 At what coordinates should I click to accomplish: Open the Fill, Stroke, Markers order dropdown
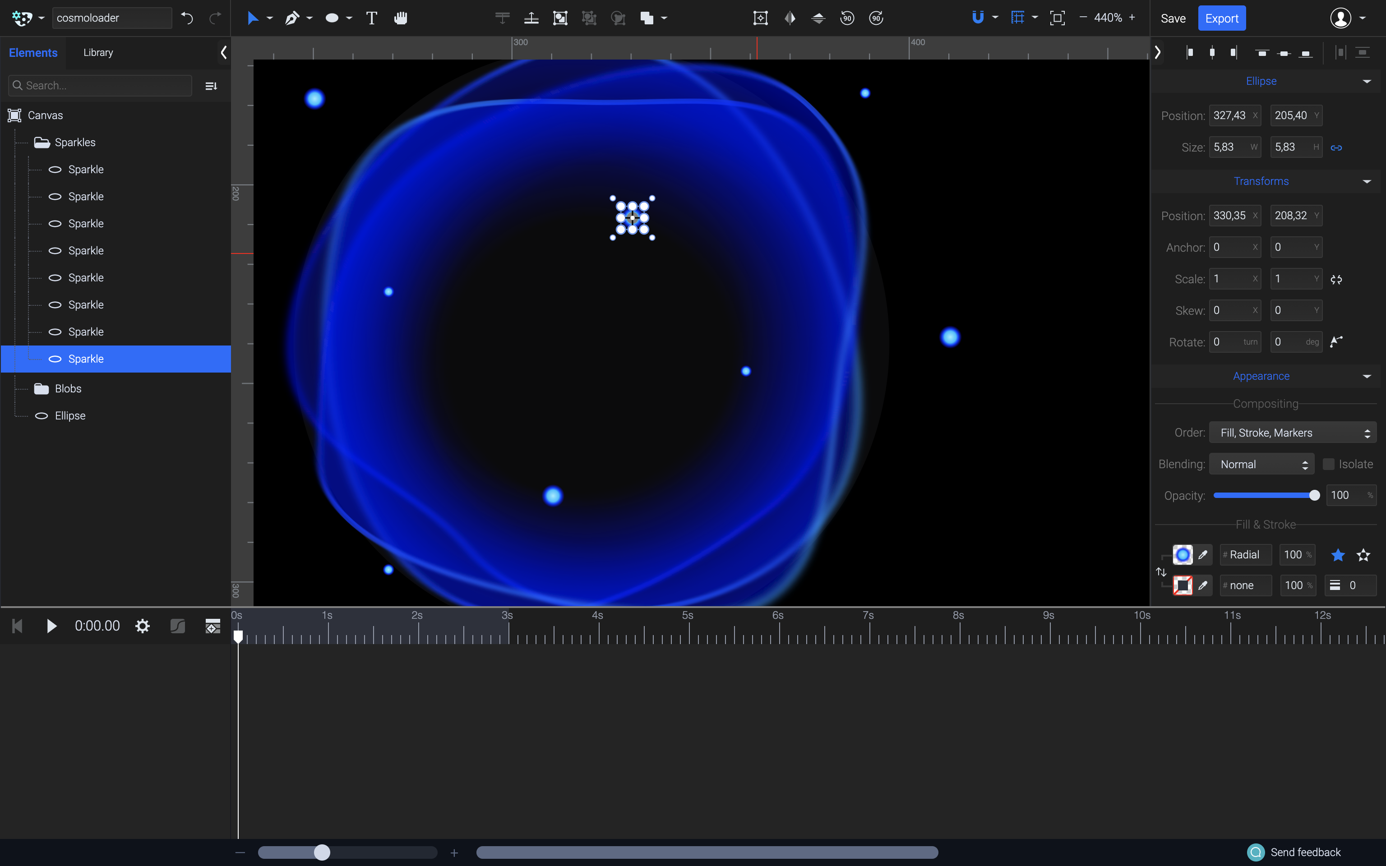(x=1292, y=433)
